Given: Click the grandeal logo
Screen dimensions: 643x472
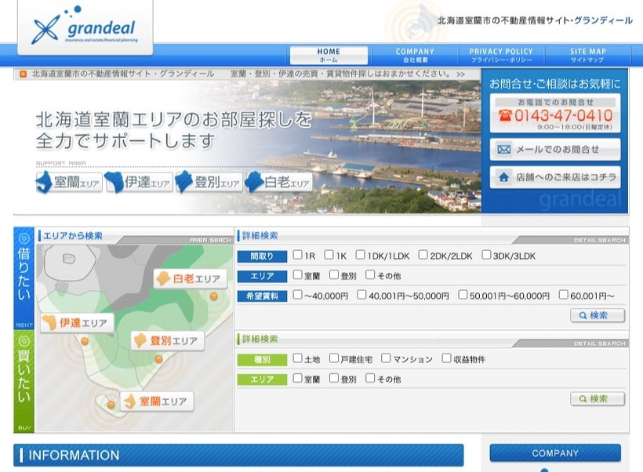Looking at the screenshot, I should pyautogui.click(x=85, y=27).
